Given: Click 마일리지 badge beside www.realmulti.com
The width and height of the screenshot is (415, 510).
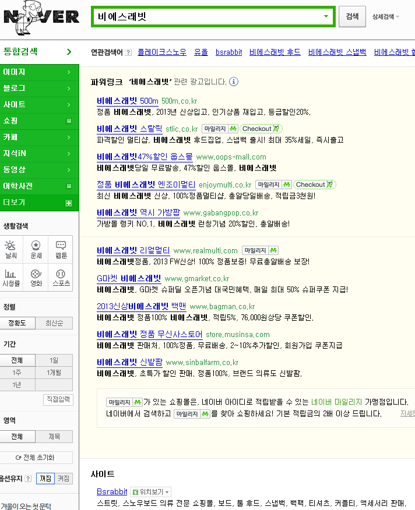Looking at the screenshot, I should (261, 250).
